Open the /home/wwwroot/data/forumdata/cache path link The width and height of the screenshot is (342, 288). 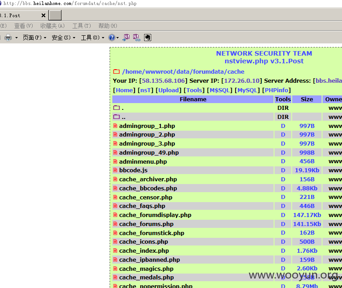[x=183, y=71]
